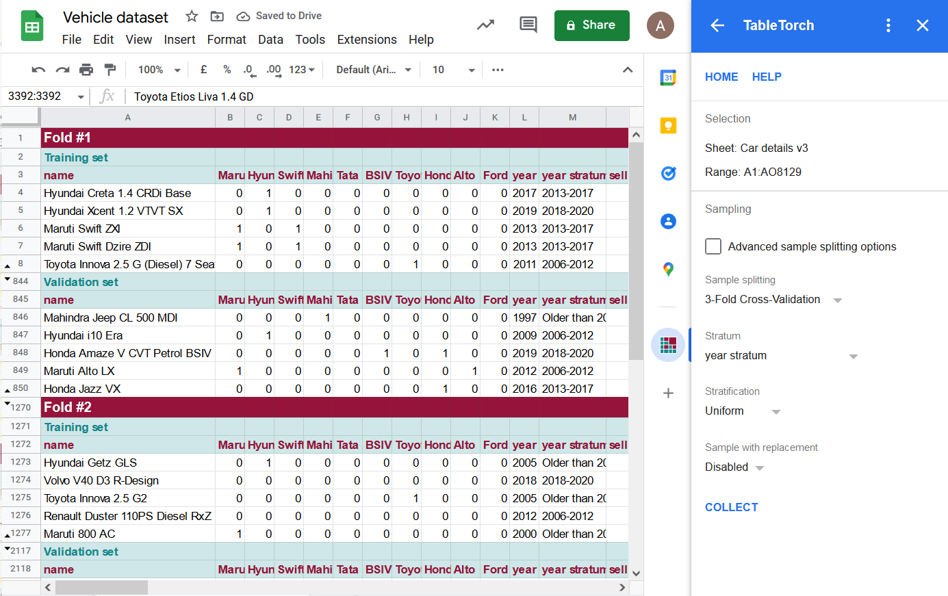Click the Share button
This screenshot has width=948, height=596.
click(591, 25)
